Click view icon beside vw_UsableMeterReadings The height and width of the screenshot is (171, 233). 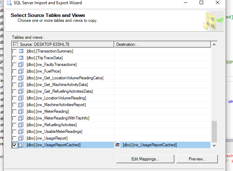point(21,132)
